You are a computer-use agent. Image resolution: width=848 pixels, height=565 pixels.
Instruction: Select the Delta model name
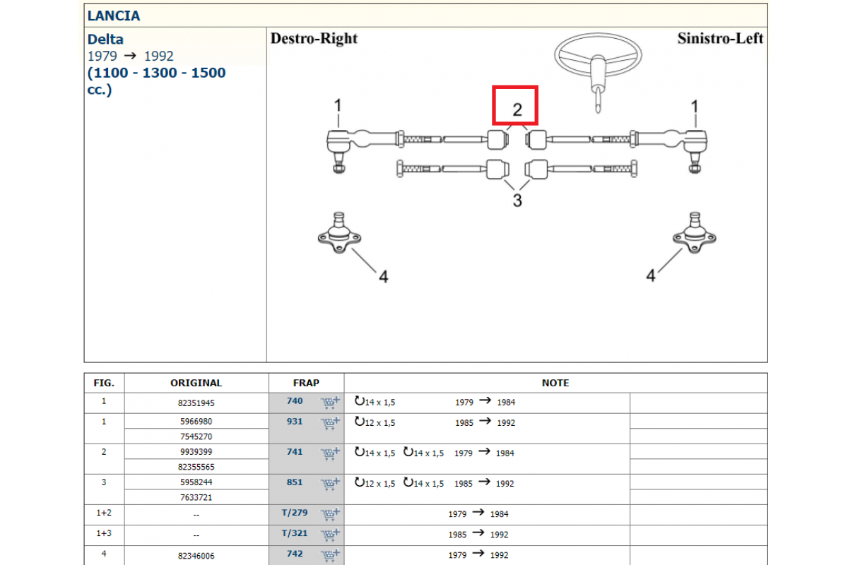pos(105,40)
